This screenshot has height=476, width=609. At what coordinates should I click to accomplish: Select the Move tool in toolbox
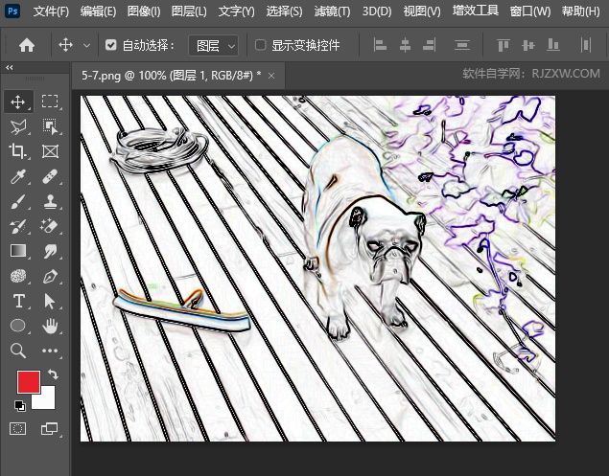[18, 102]
